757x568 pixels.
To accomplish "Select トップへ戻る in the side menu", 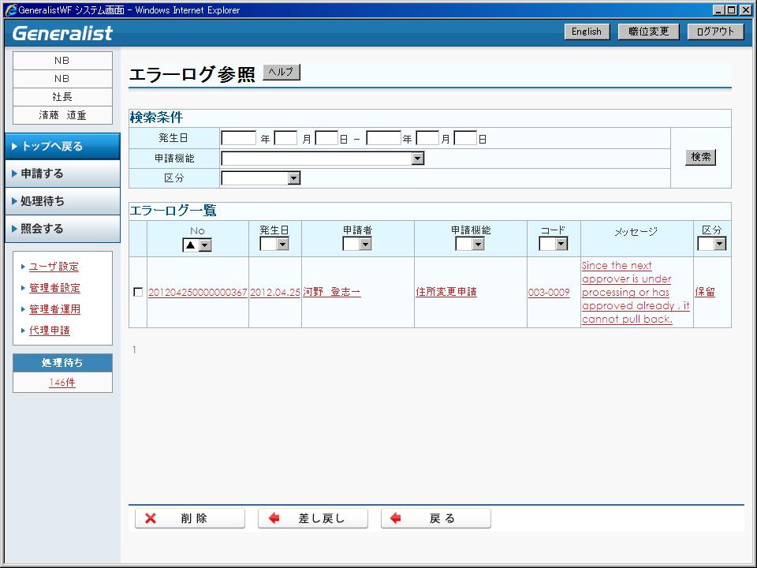I will 62,146.
